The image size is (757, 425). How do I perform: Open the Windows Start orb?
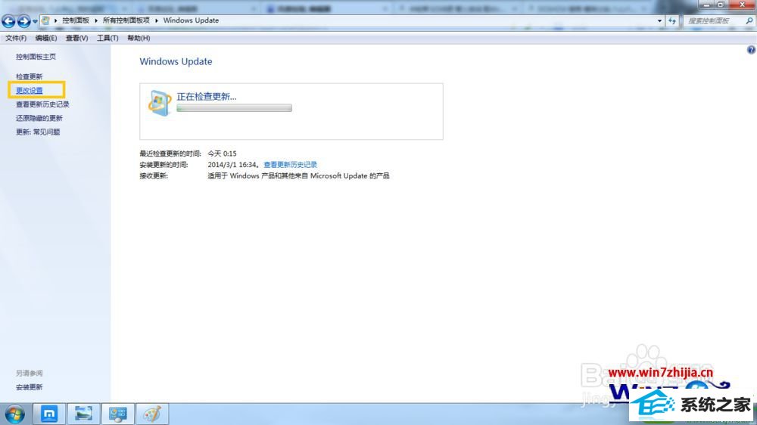(14, 414)
